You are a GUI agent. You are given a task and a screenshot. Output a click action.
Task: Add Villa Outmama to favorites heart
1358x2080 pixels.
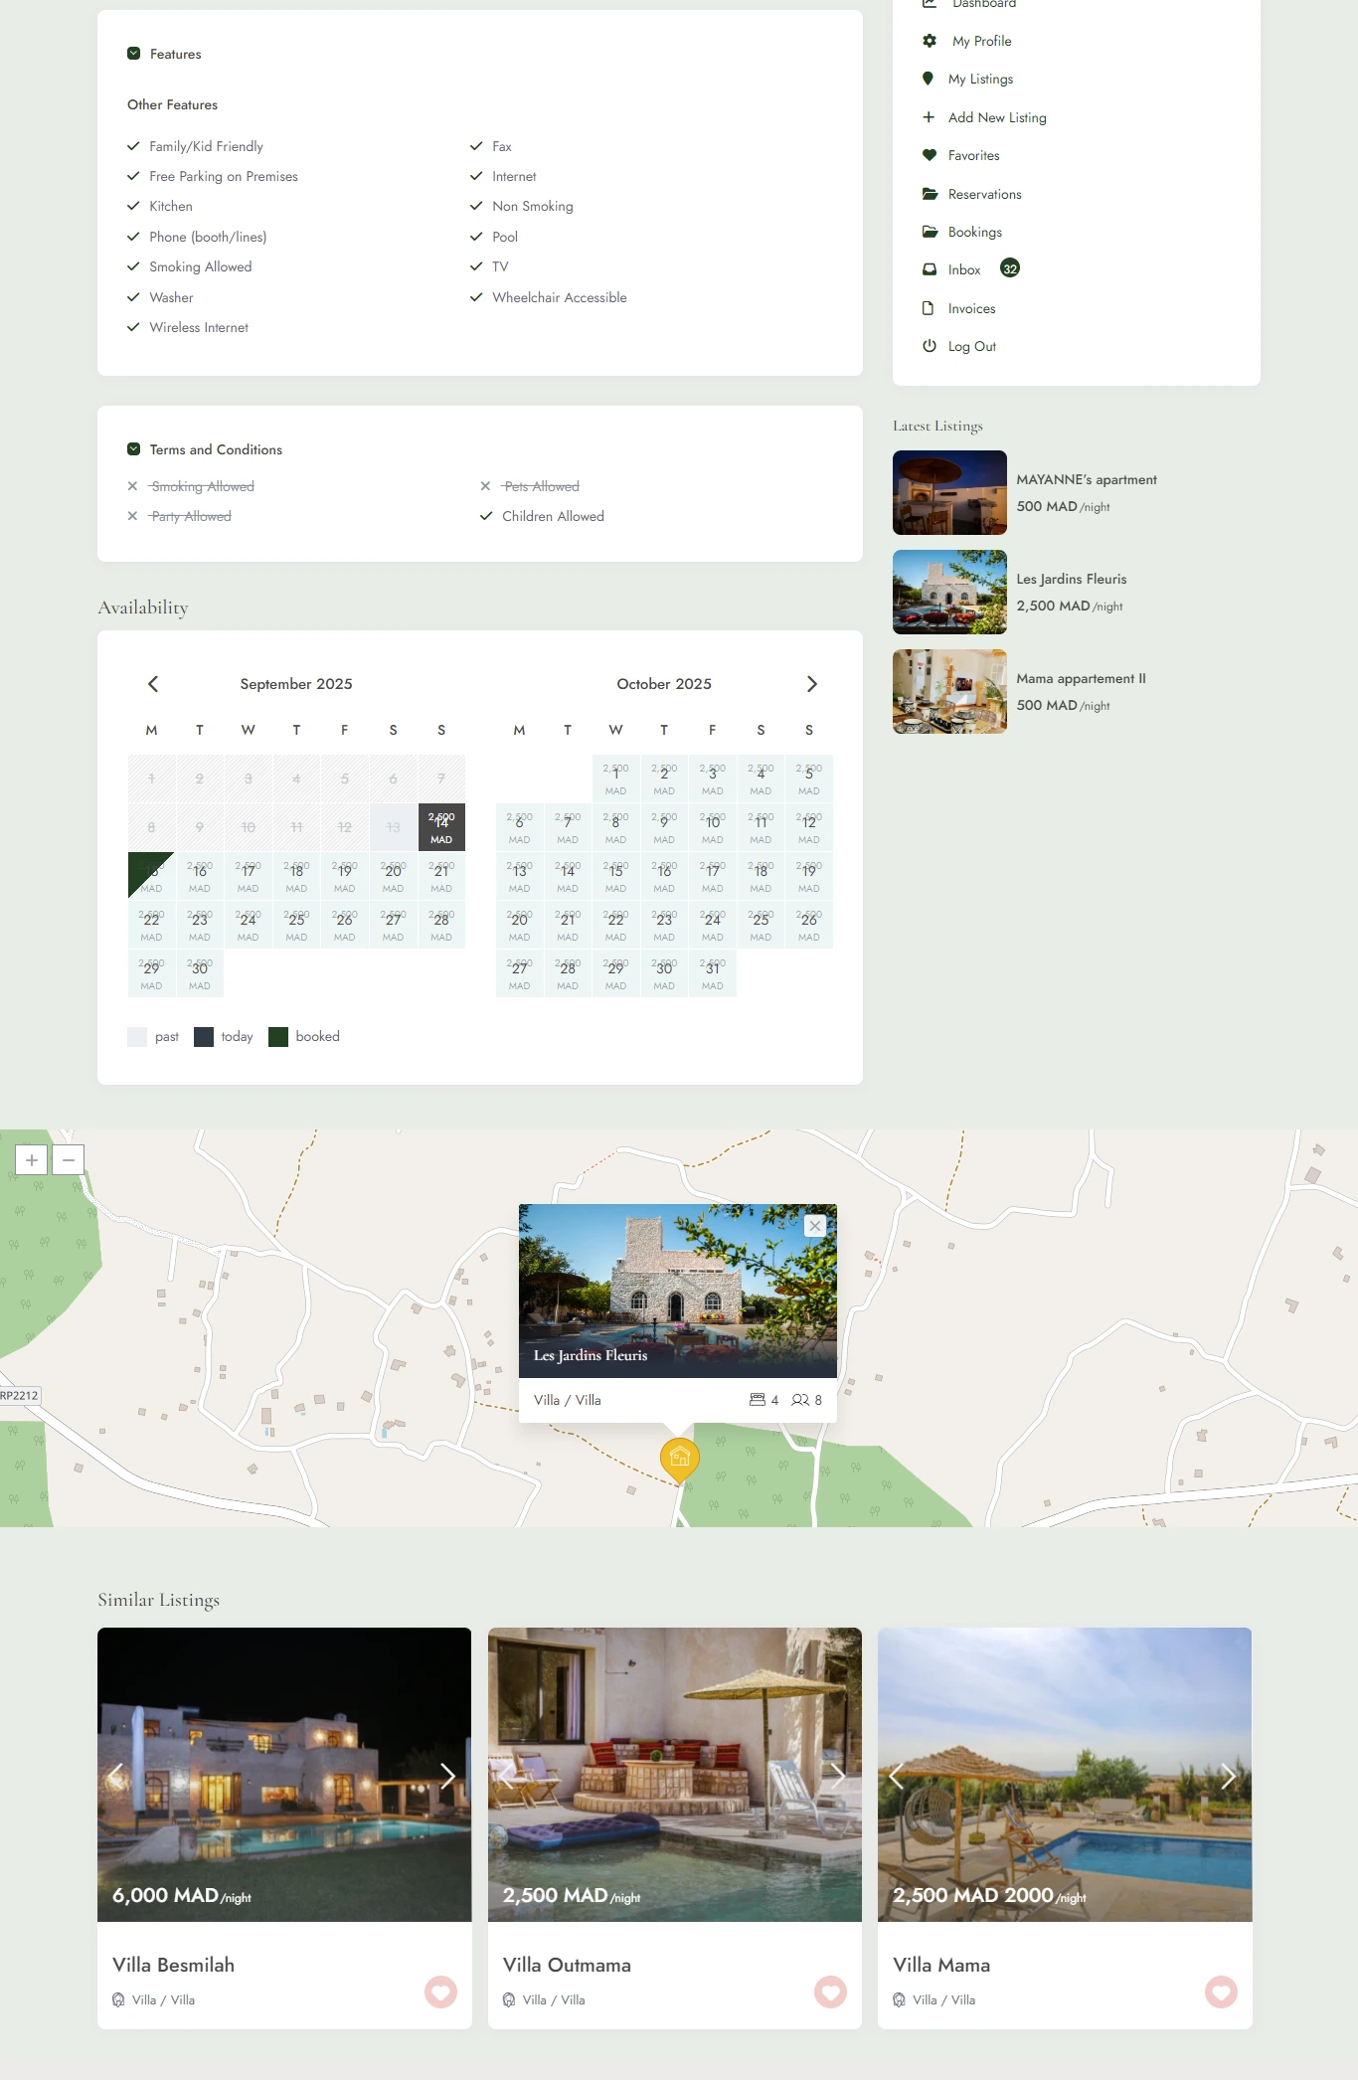pyautogui.click(x=830, y=1992)
